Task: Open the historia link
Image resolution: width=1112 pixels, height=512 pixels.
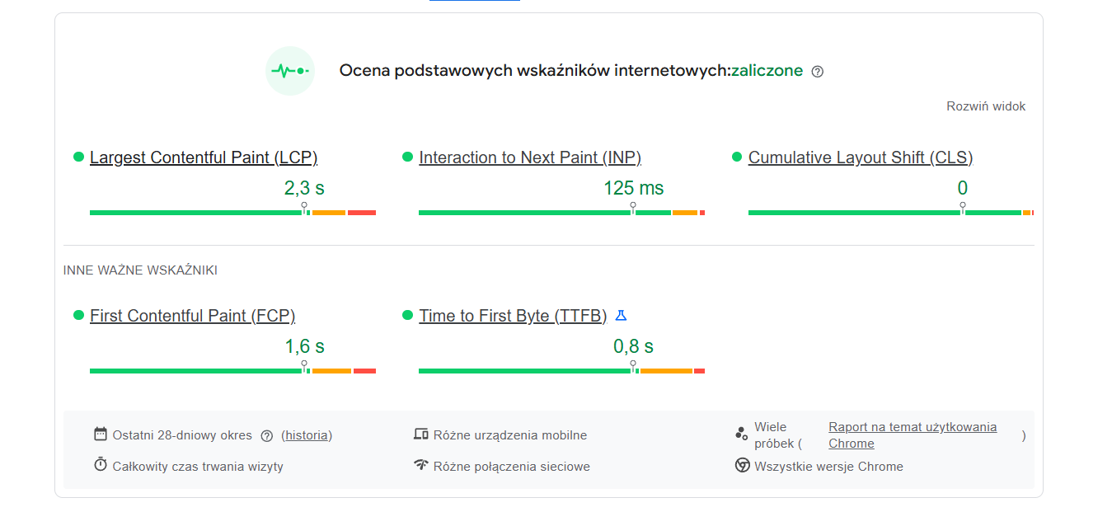Action: [x=307, y=435]
